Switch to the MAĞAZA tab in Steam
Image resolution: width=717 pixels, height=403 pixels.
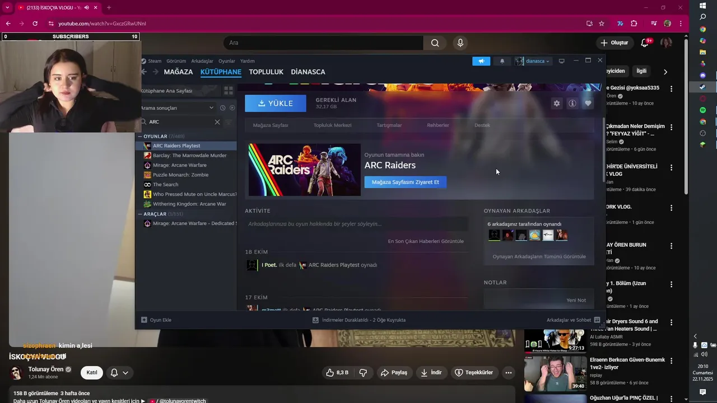tap(178, 72)
